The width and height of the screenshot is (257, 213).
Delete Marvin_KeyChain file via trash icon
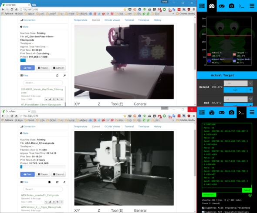tap(54, 99)
